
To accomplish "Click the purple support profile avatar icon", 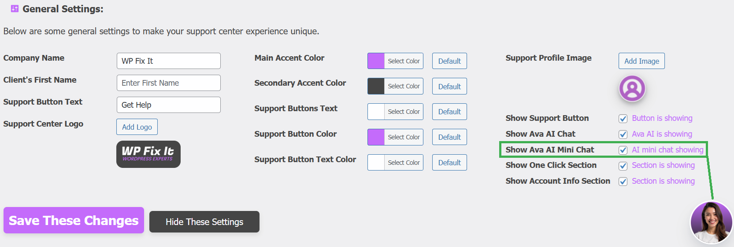I will (632, 88).
